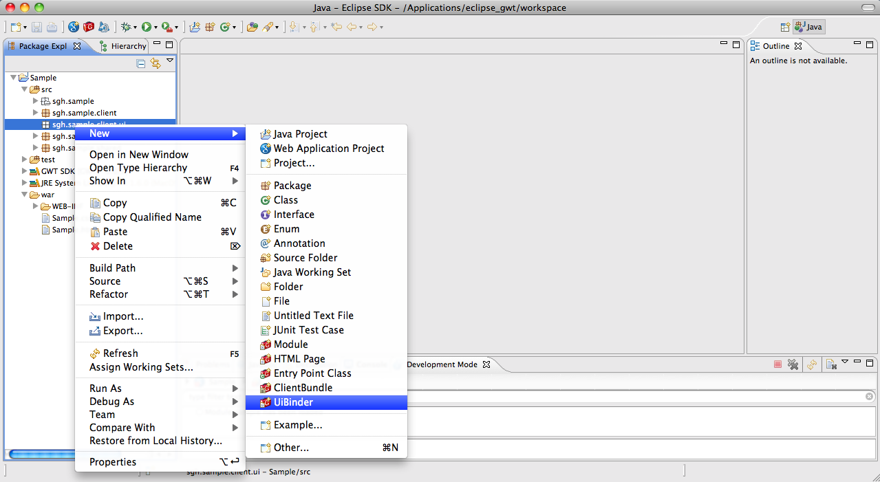The width and height of the screenshot is (880, 482).
Task: Click the red Terminate square icon
Action: coord(777,364)
